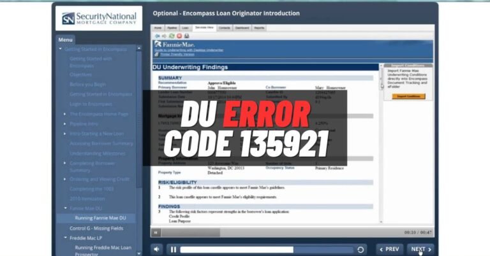Viewport: 490px width, 256px height.
Task: Expand the Pipeline Intro item
Action: point(65,124)
